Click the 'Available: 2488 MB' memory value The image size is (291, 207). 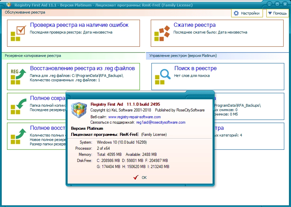point(141,154)
